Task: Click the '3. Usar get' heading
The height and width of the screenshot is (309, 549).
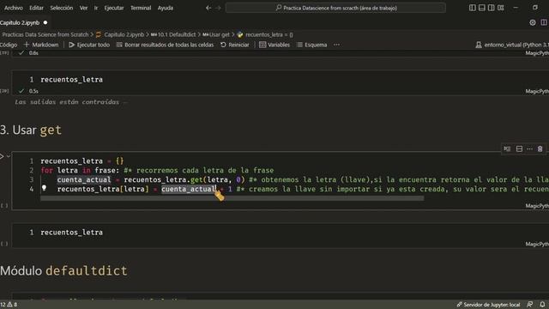Action: pyautogui.click(x=31, y=130)
